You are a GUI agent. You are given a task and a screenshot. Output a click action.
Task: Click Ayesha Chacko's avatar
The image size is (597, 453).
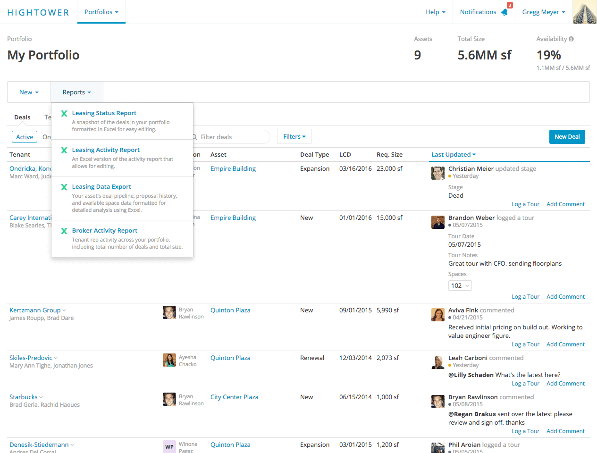[169, 360]
